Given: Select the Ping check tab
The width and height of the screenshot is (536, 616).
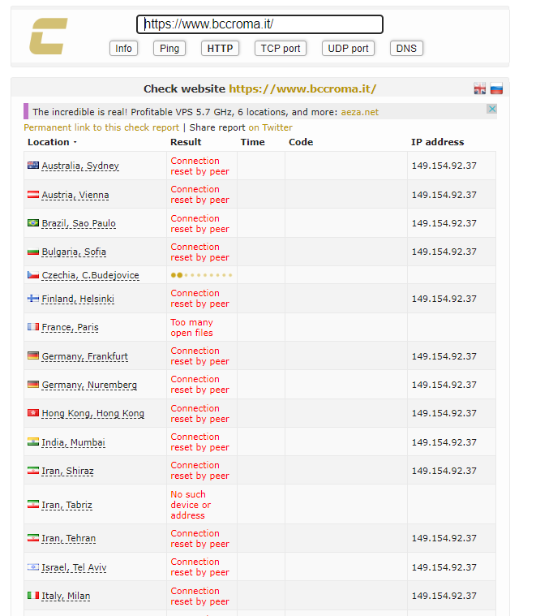Looking at the screenshot, I should [169, 49].
